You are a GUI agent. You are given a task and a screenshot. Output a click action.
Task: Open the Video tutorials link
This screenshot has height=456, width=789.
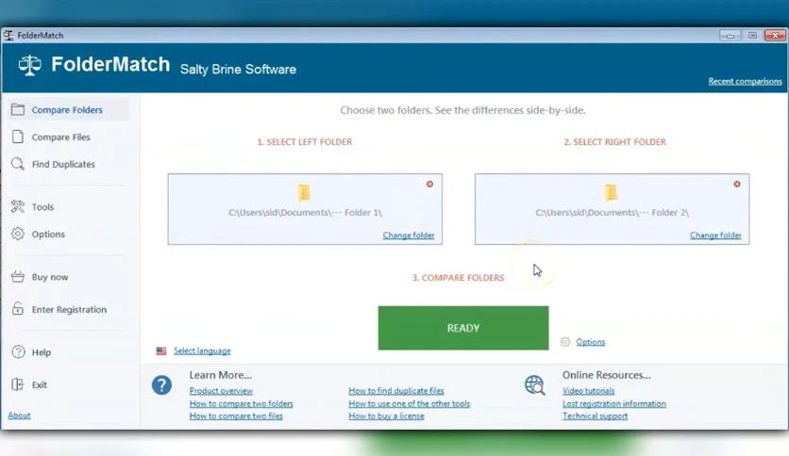coord(588,391)
